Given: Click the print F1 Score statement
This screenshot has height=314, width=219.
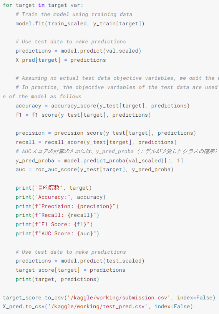Looking at the screenshot, I should (54, 224).
